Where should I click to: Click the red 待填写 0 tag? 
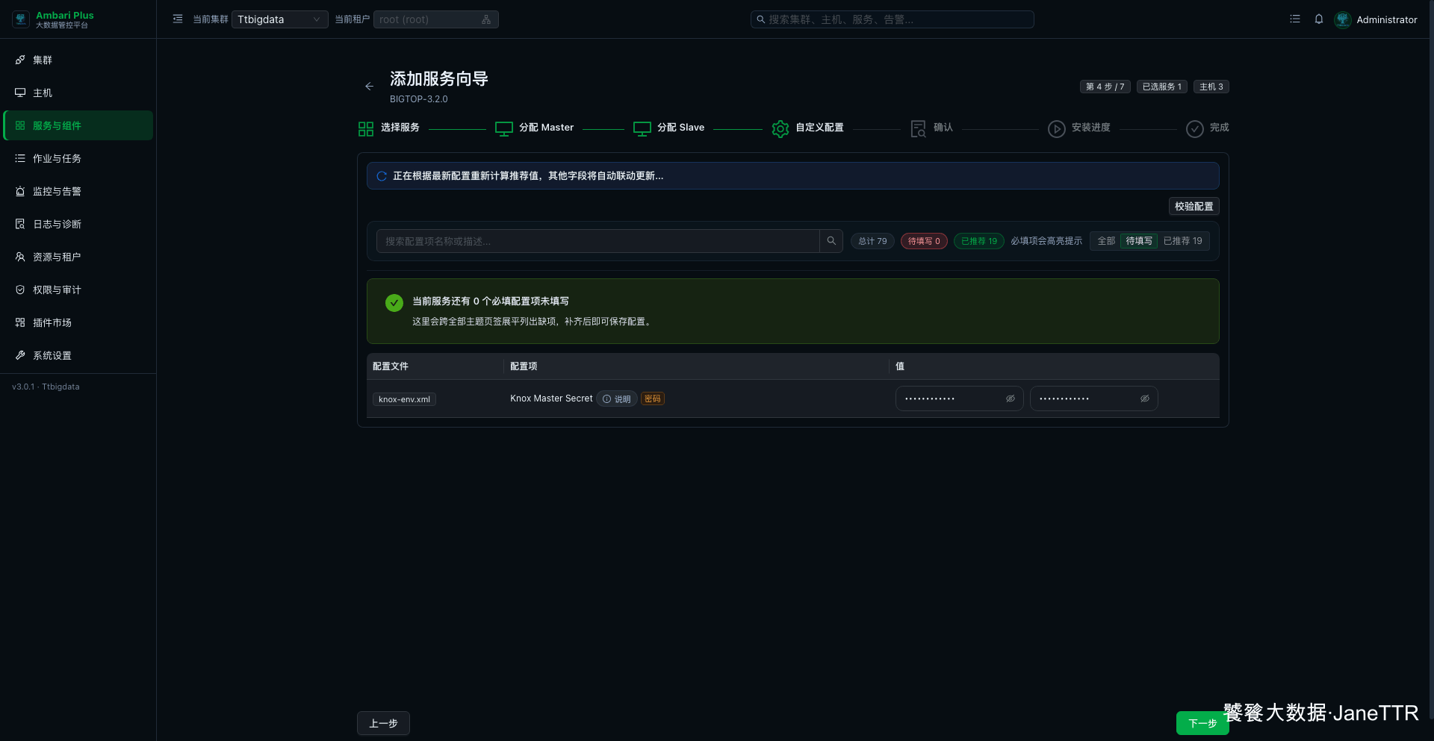(924, 241)
